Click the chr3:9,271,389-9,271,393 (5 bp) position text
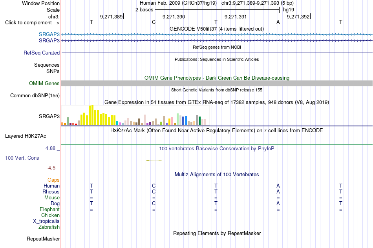The height and width of the screenshot is (248, 373). [x=258, y=3]
